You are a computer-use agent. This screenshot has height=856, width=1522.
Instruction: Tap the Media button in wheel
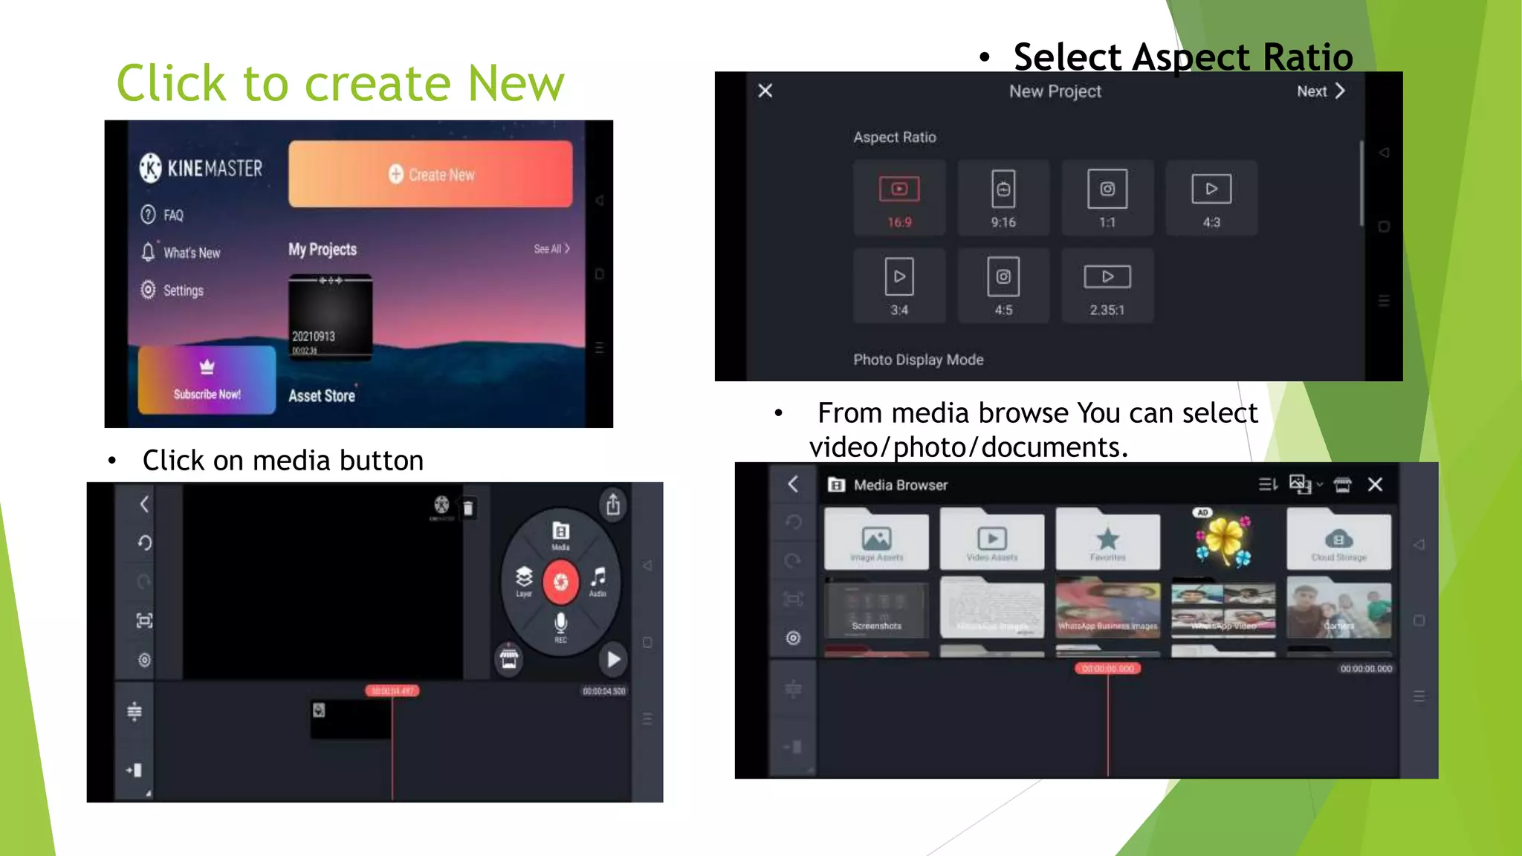(560, 534)
